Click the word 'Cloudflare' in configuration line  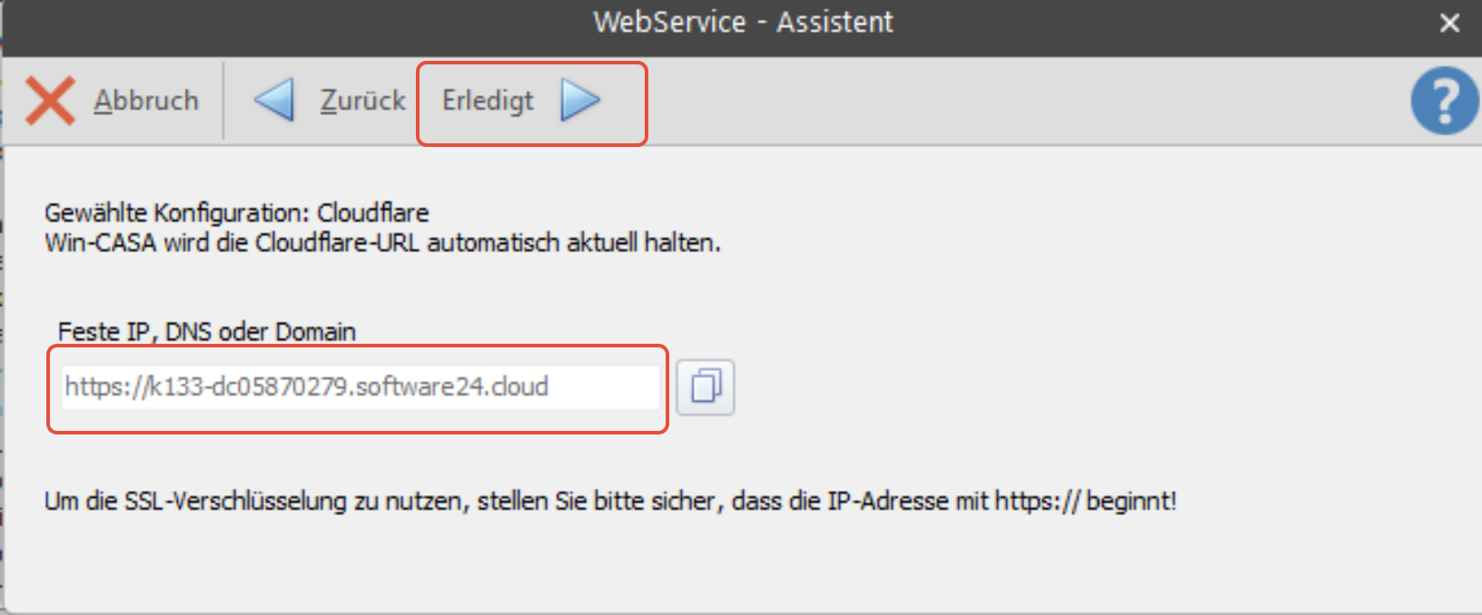pos(372,212)
